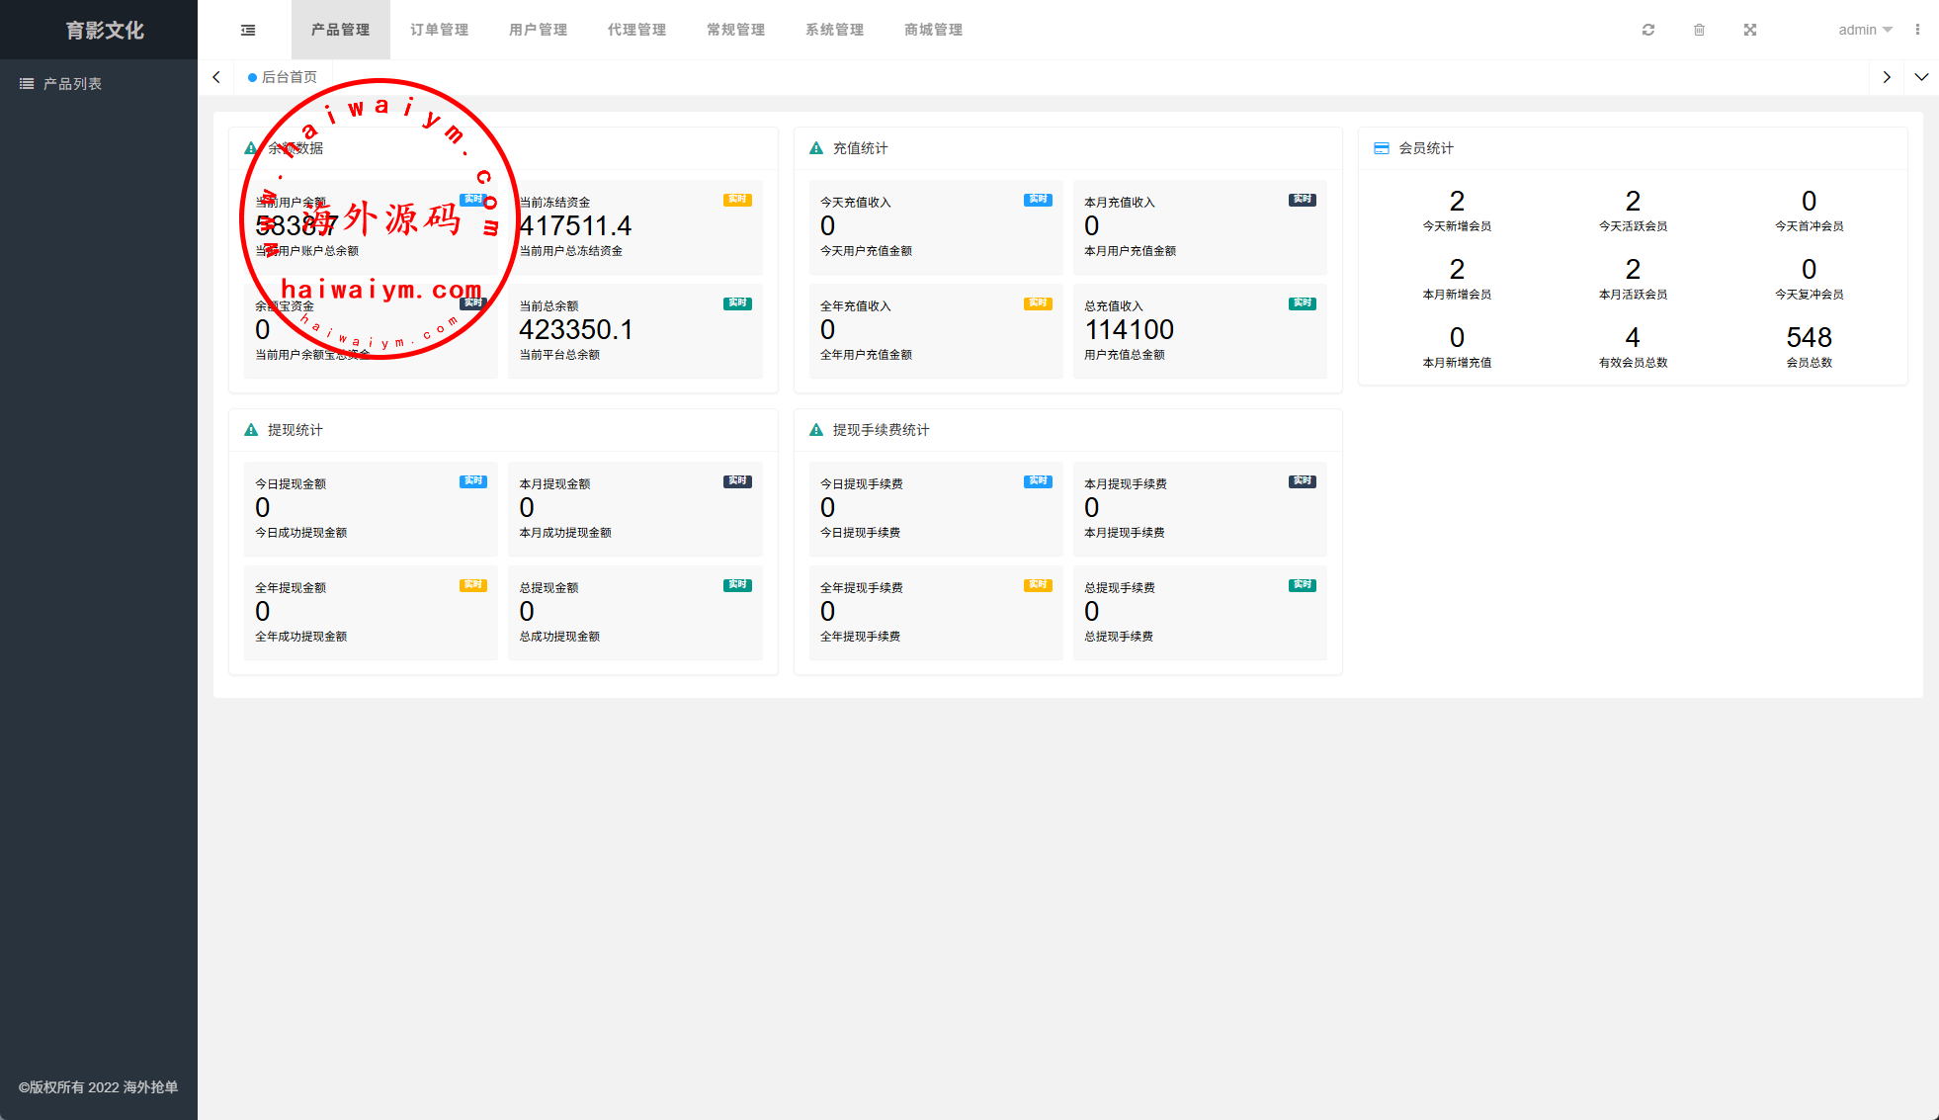Toggle fullscreen with the expand icon
The image size is (1939, 1120).
1750,30
